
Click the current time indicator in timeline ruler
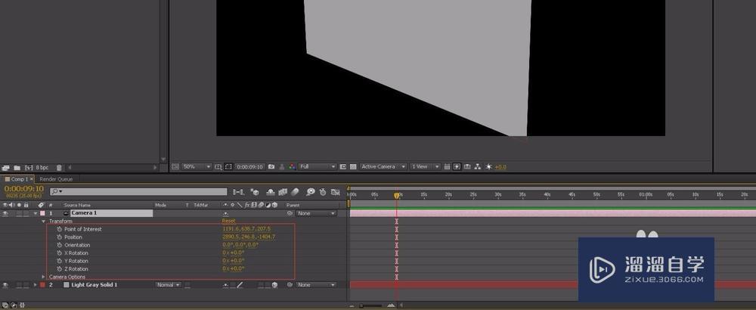(397, 195)
